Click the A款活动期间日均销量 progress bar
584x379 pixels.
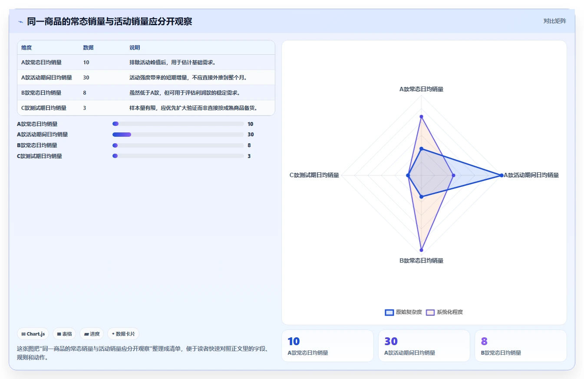[x=178, y=135]
